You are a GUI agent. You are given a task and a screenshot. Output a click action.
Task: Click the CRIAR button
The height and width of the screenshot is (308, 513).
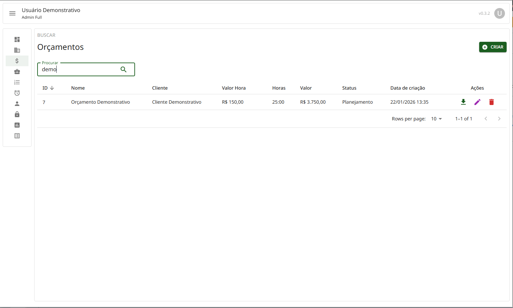(493, 47)
